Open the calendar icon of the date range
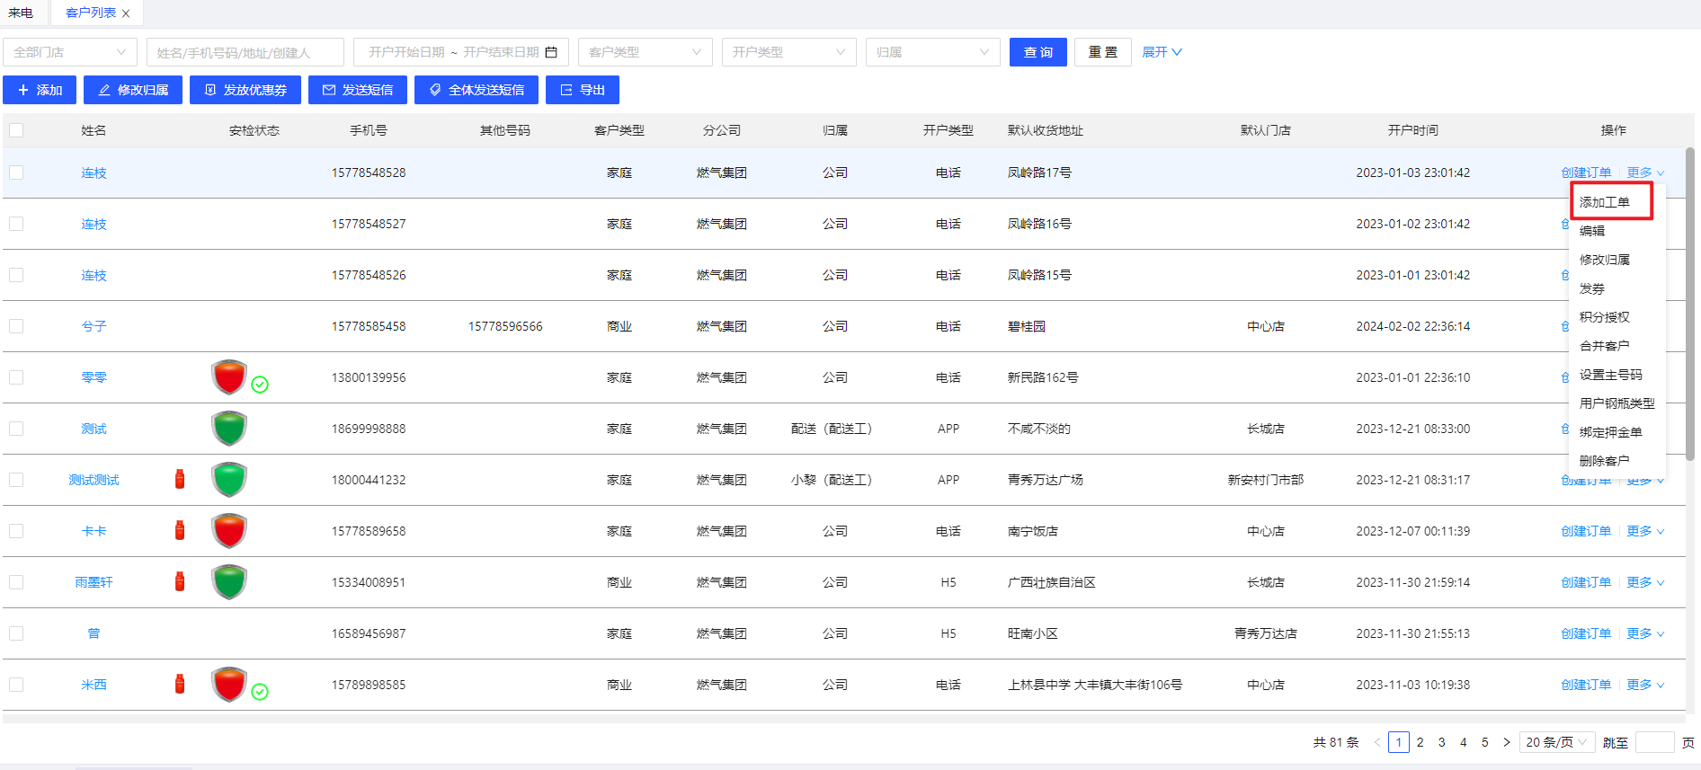The width and height of the screenshot is (1701, 770). [x=551, y=52]
